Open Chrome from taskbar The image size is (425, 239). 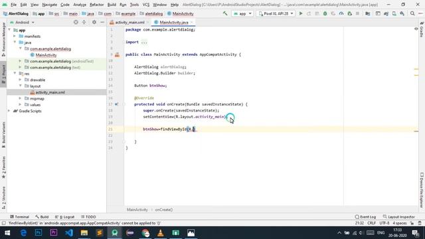pos(145,233)
